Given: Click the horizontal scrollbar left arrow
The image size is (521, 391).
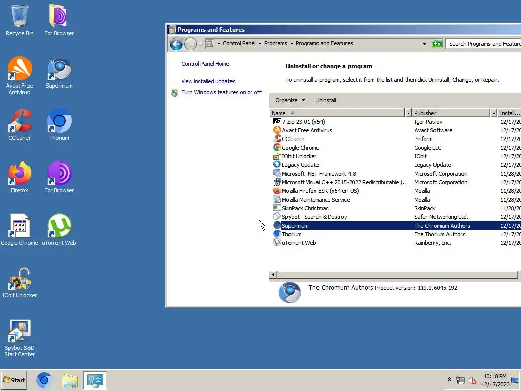Looking at the screenshot, I should [273, 274].
